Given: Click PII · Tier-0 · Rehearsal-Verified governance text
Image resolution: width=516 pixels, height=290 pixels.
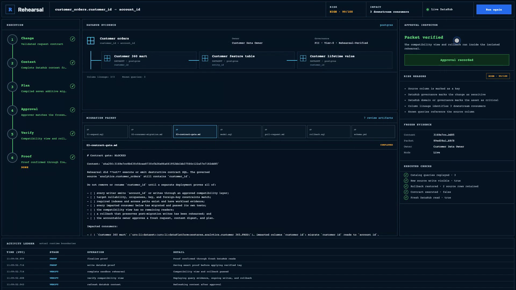Looking at the screenshot, I should (341, 43).
